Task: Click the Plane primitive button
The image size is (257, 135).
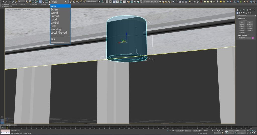Action: (x=250, y=30)
